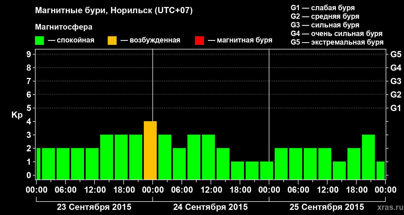Select the orange Kp 4 bar

click(x=150, y=150)
